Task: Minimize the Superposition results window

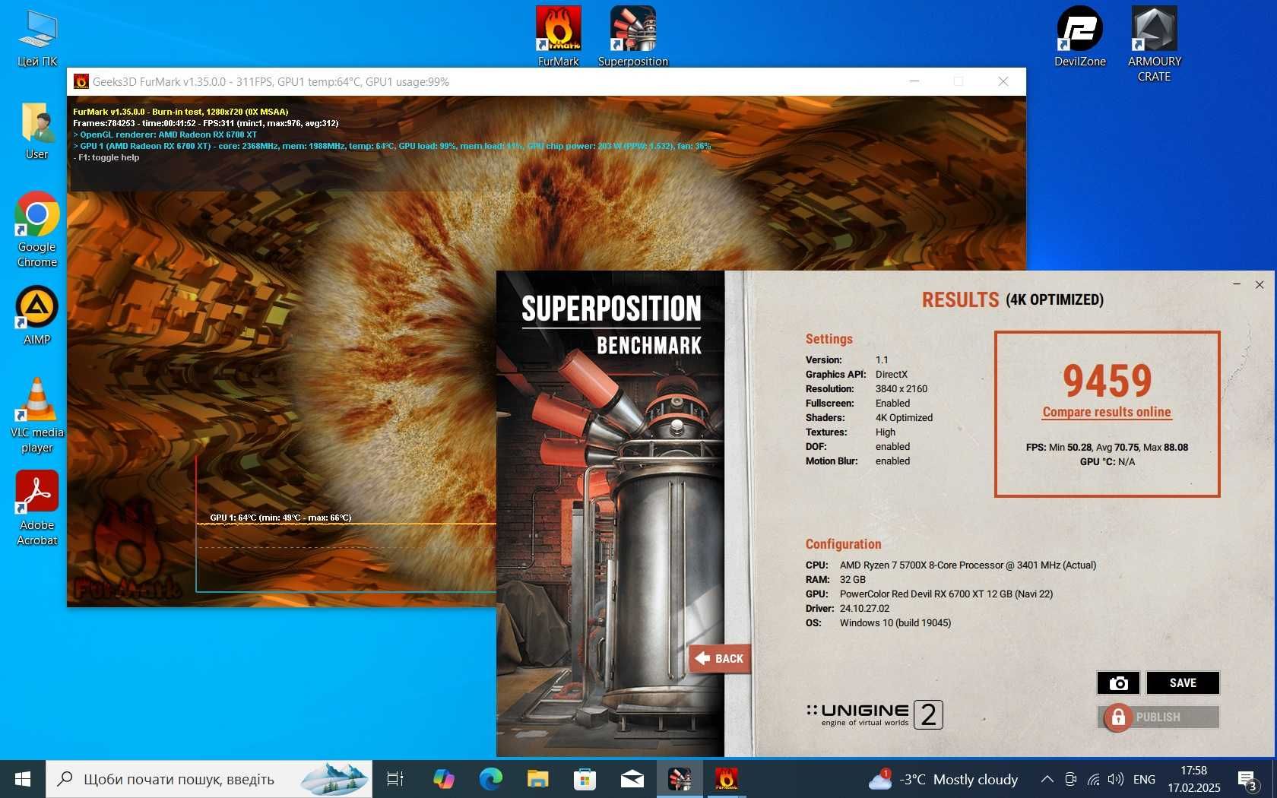Action: point(1237,284)
